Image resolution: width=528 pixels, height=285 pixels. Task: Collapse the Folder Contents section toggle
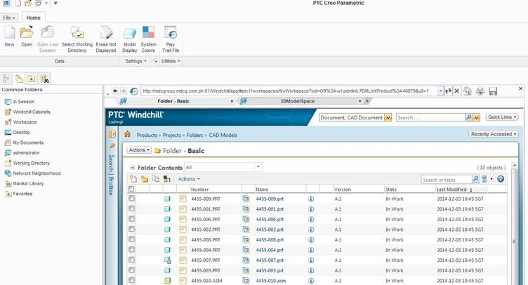click(132, 168)
